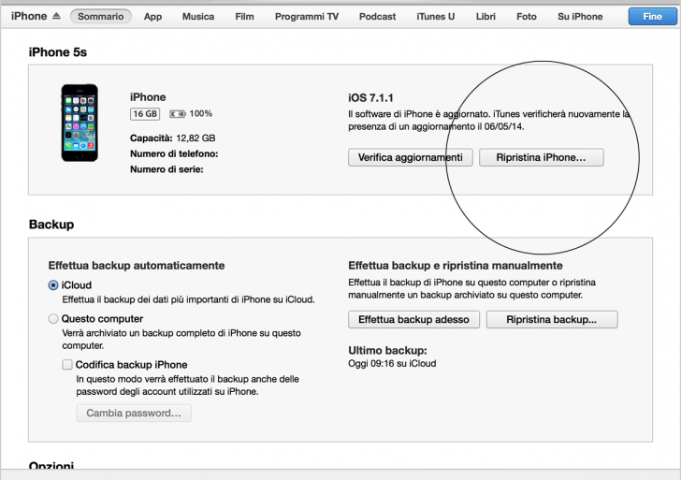Enable Codifica backup iPhone checkbox
The width and height of the screenshot is (681, 480).
click(67, 365)
